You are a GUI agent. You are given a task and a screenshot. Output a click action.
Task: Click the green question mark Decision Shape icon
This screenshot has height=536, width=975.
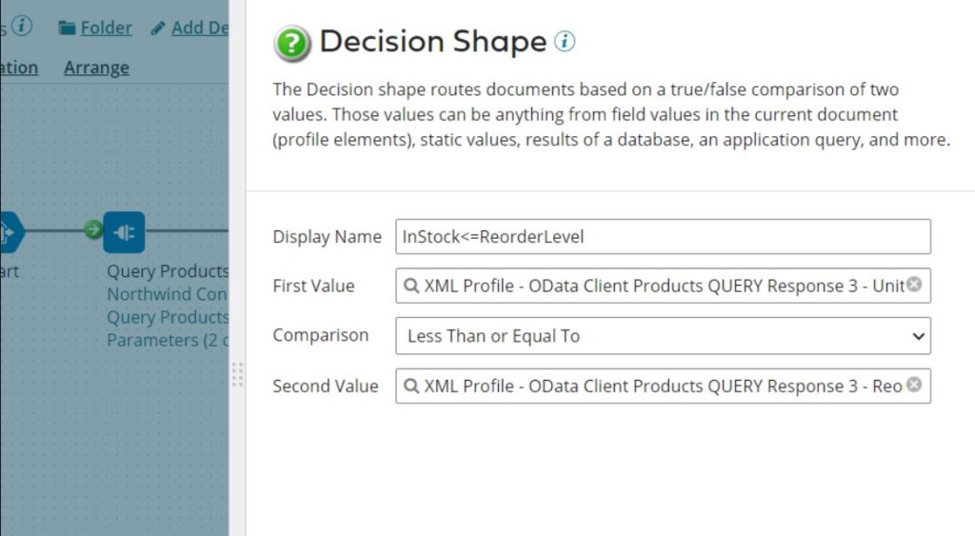(x=292, y=44)
